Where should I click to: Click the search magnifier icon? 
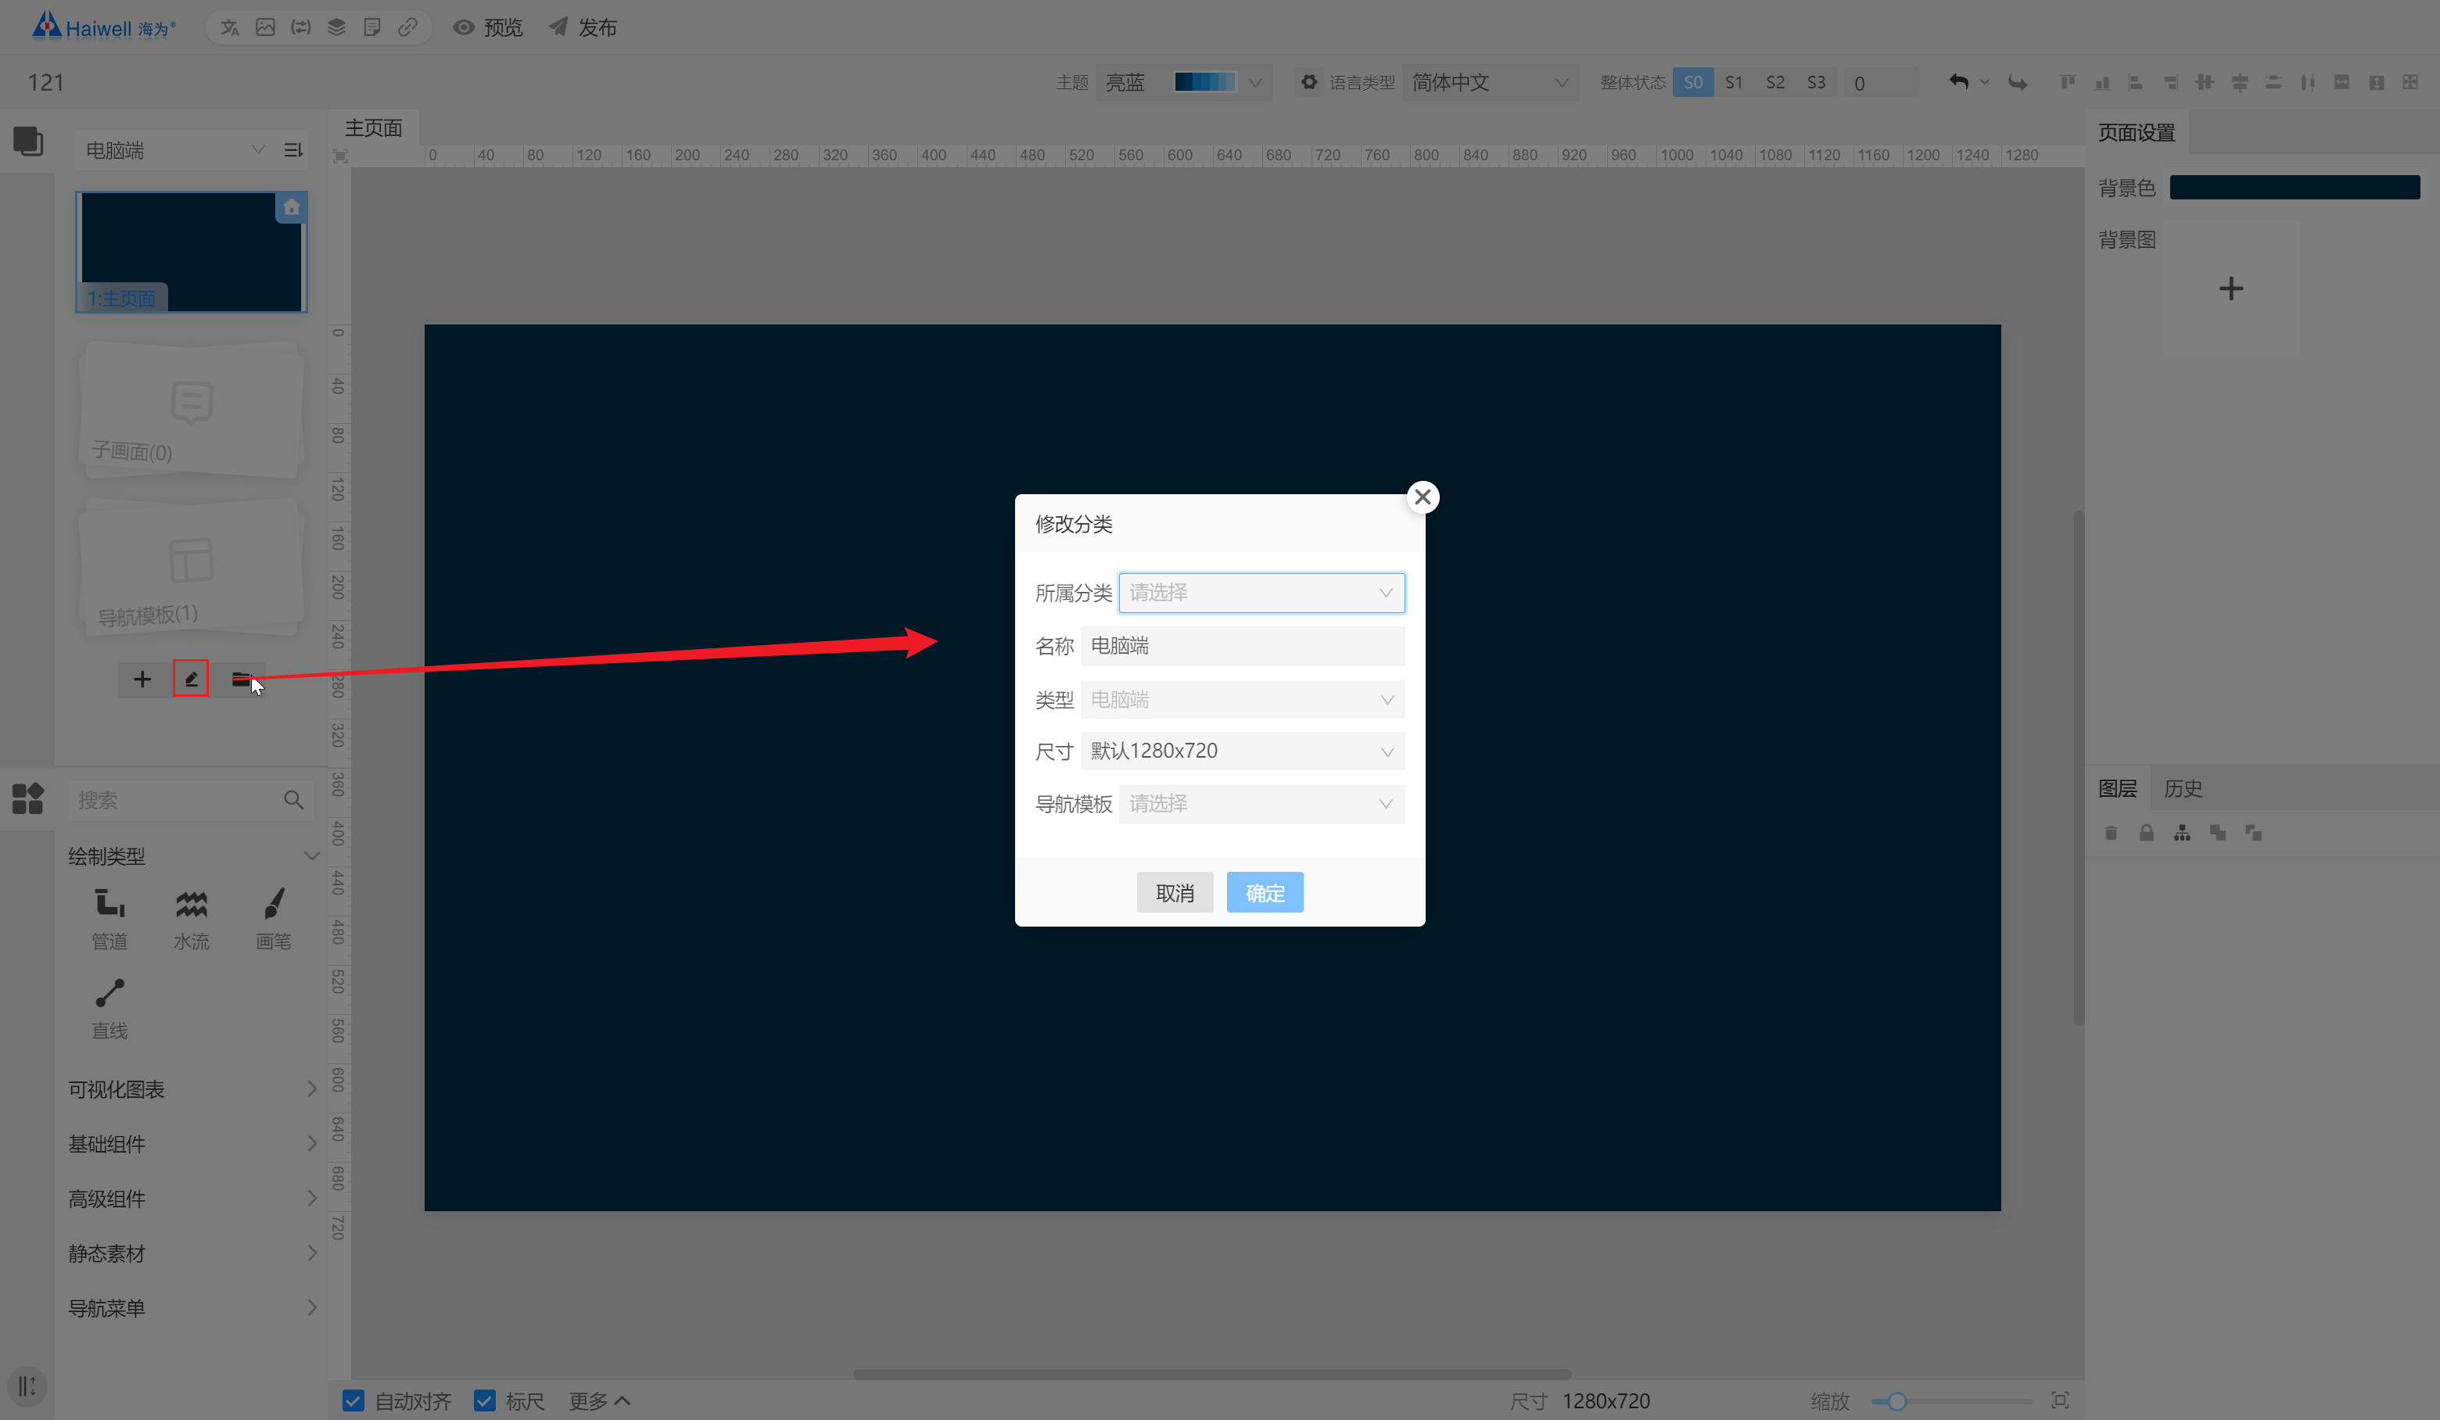tap(293, 801)
